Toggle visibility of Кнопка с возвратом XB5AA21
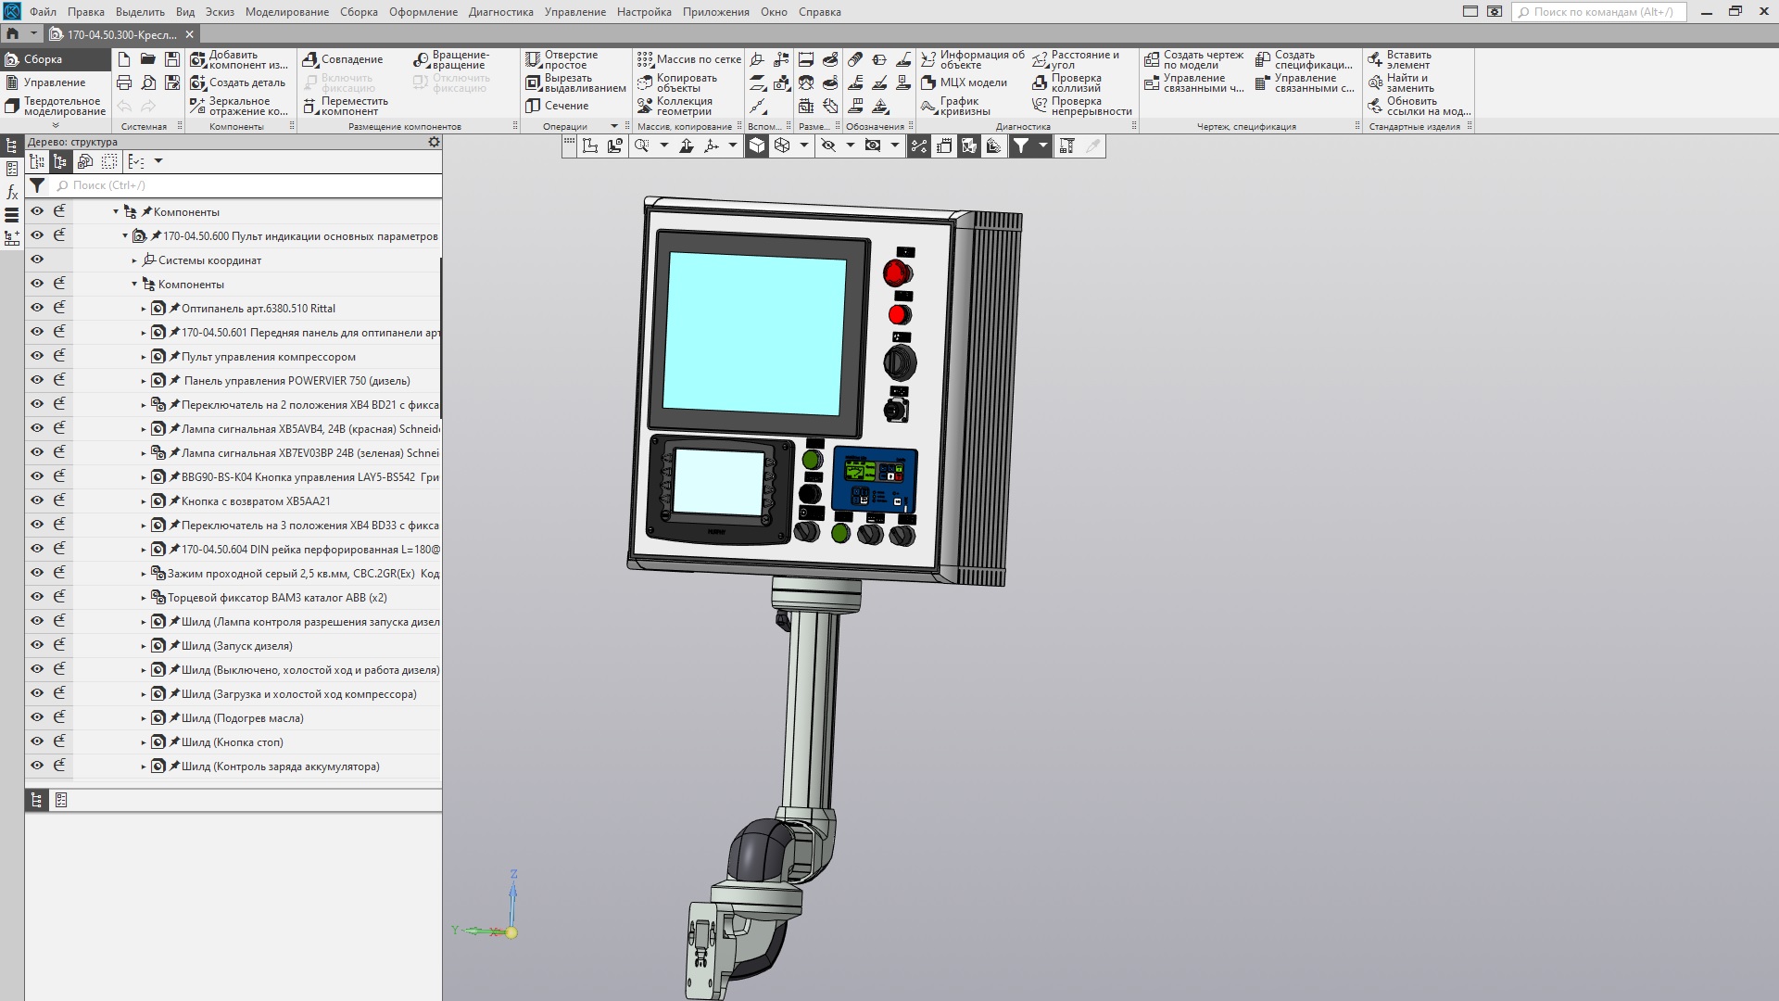Screen dimensions: 1779x1001 (37, 500)
